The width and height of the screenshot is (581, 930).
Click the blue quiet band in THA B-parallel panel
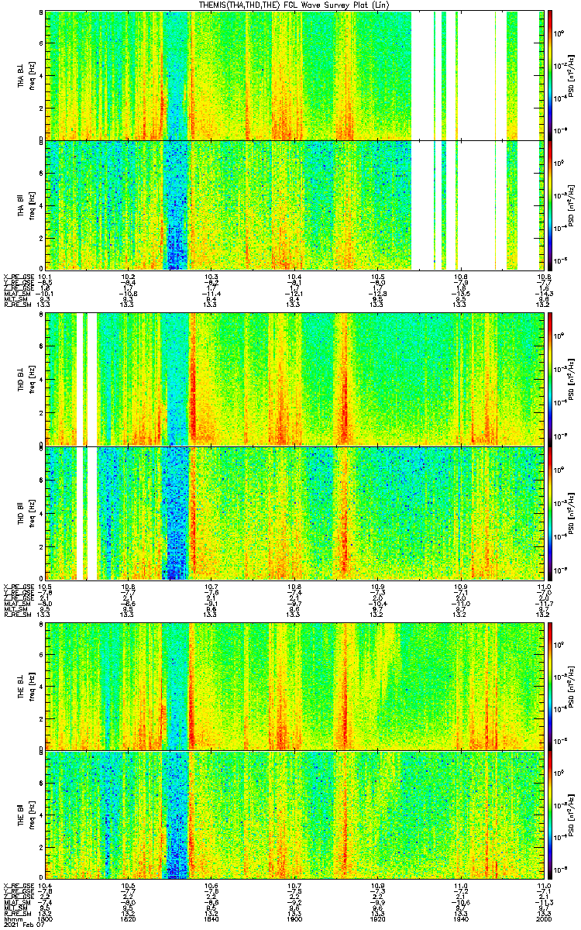tap(177, 205)
